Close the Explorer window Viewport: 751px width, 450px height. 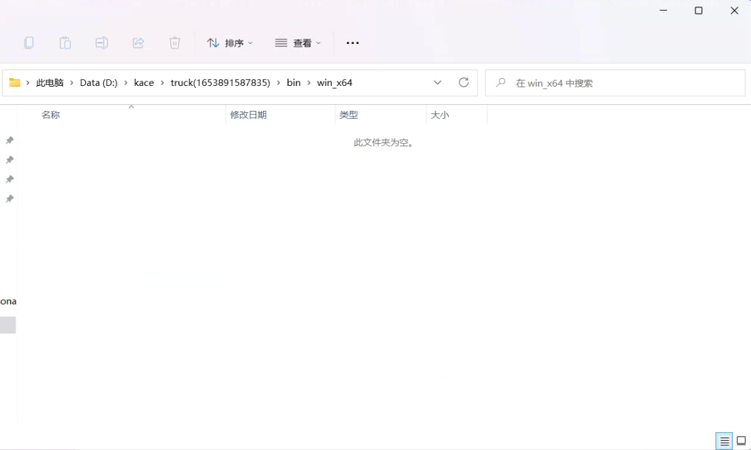pyautogui.click(x=734, y=10)
